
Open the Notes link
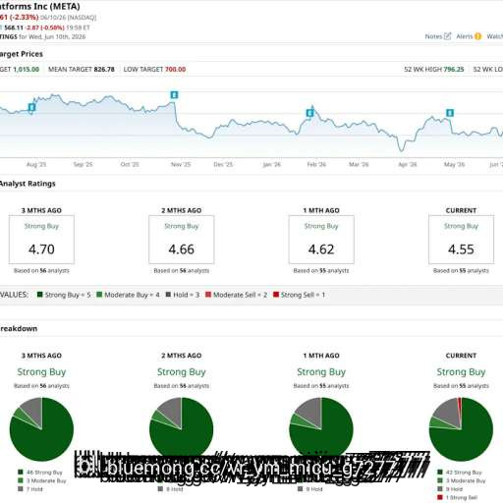[433, 36]
